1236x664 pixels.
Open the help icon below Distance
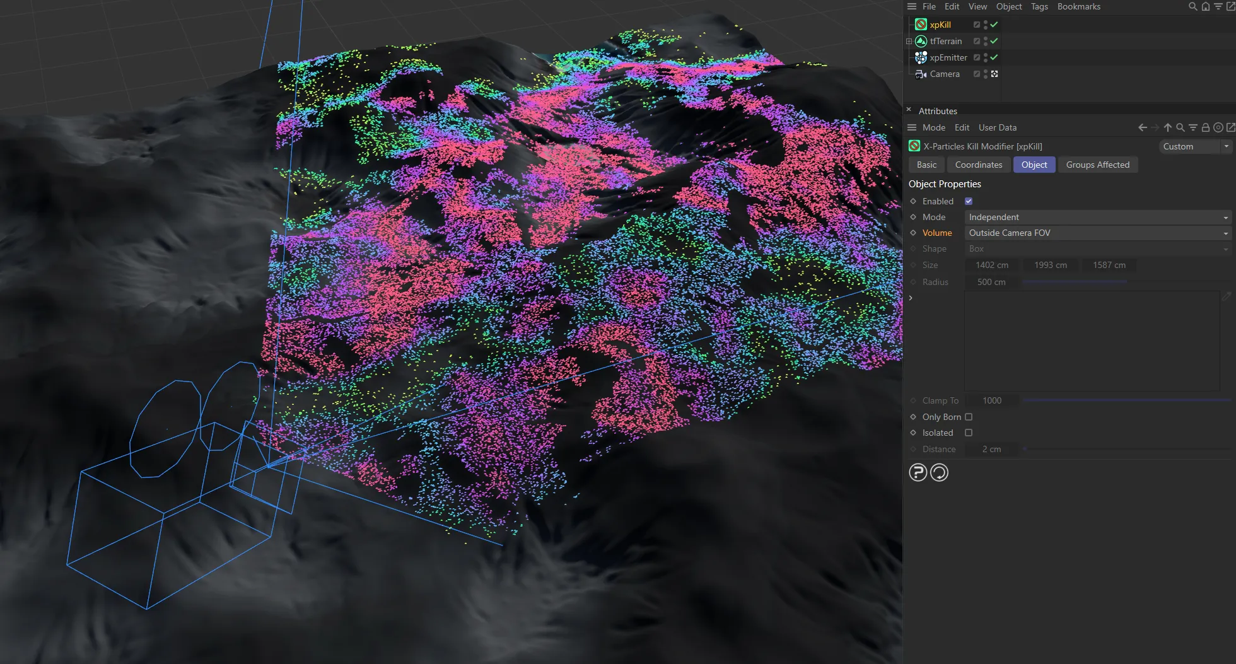(x=918, y=472)
